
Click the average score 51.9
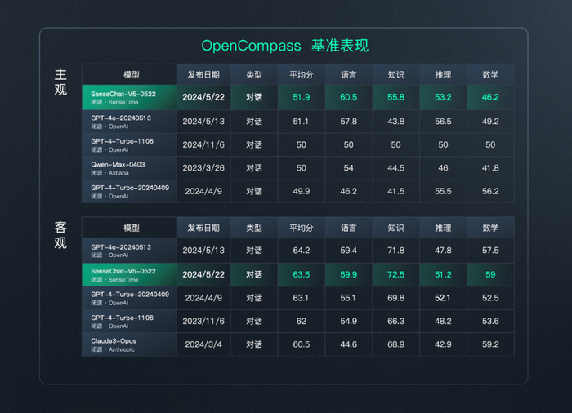click(x=302, y=97)
